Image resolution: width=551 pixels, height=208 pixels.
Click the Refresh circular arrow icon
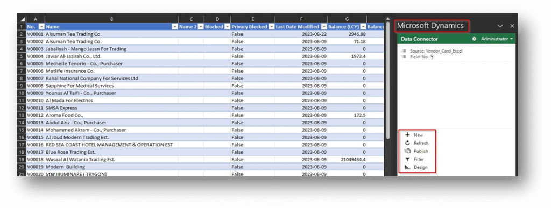click(408, 143)
